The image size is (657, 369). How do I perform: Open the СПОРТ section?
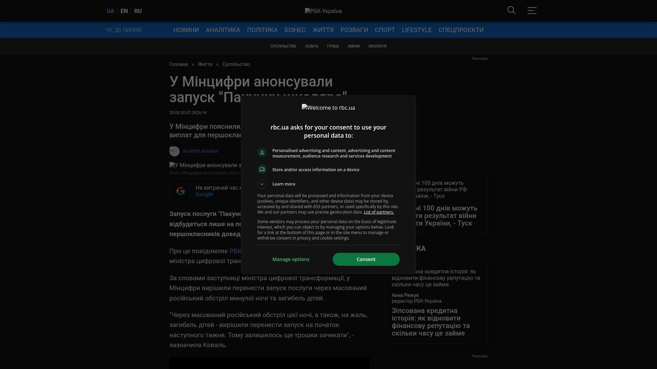(385, 30)
